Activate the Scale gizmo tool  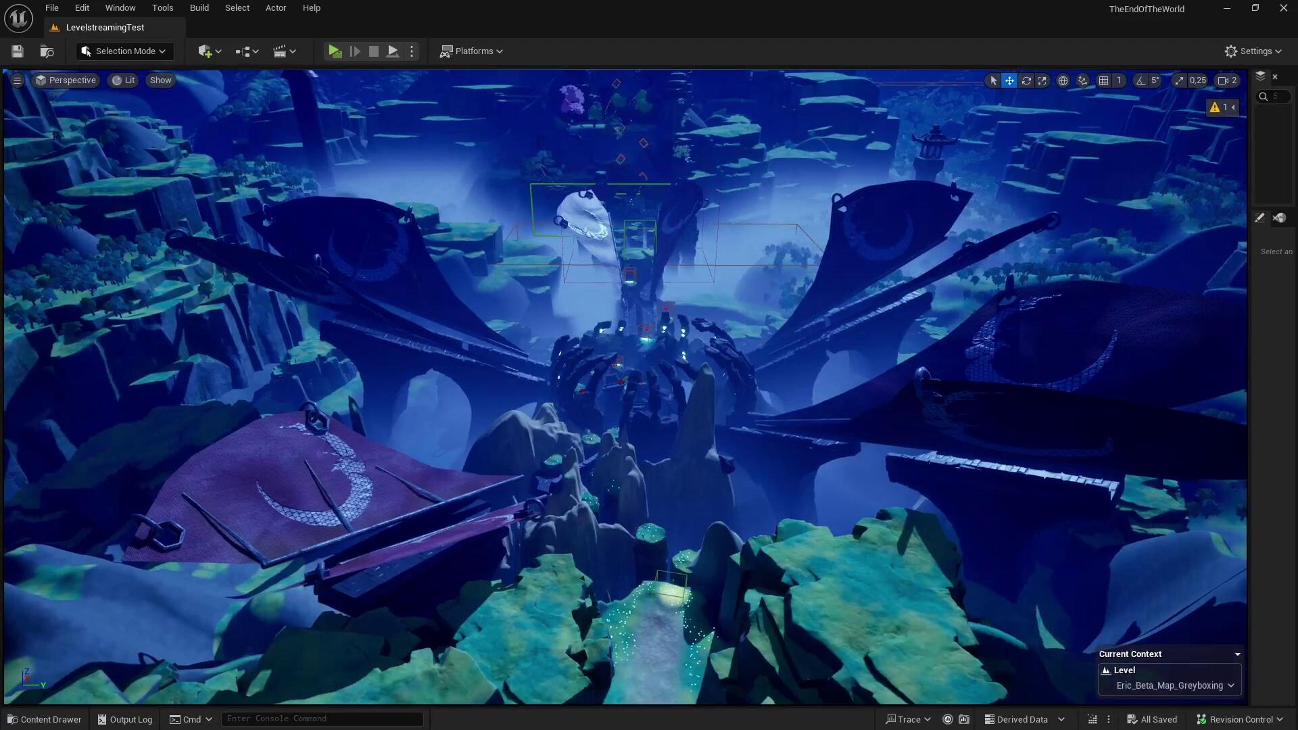[1042, 80]
